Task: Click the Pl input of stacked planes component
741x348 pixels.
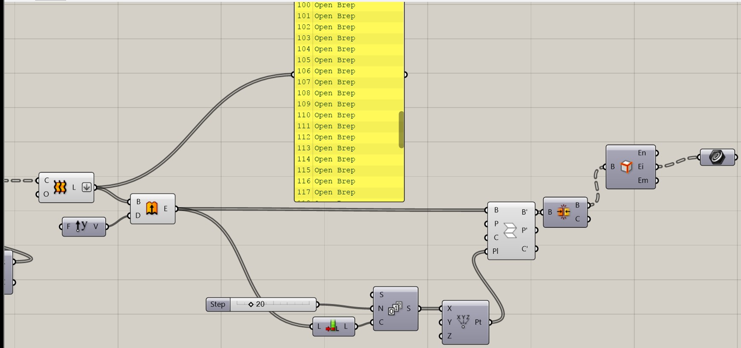Action: tap(495, 251)
